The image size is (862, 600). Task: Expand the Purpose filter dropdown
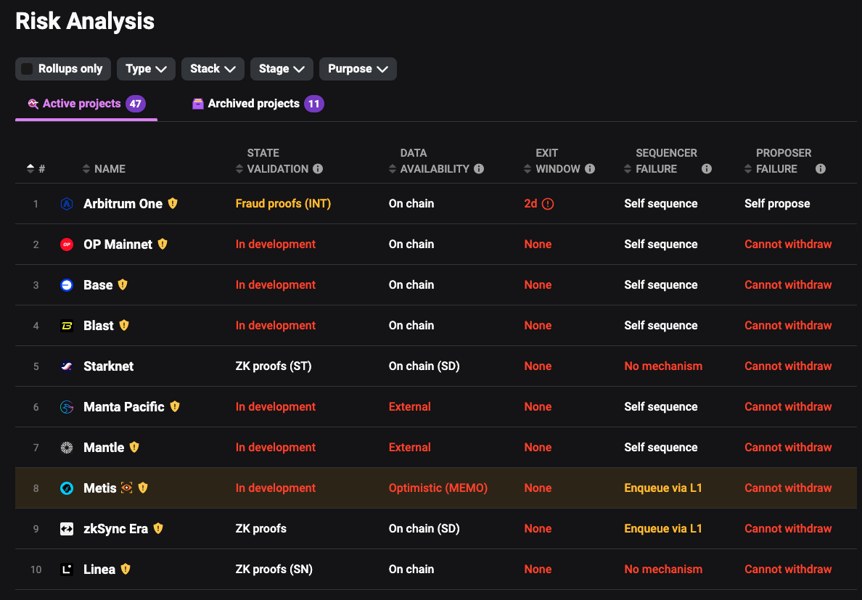[358, 69]
